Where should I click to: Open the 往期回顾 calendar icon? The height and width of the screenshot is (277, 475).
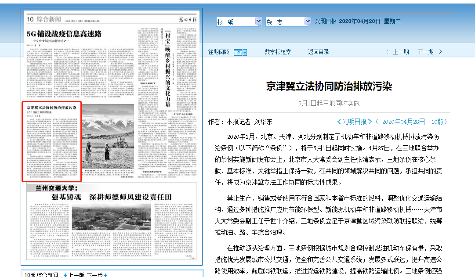[237, 52]
